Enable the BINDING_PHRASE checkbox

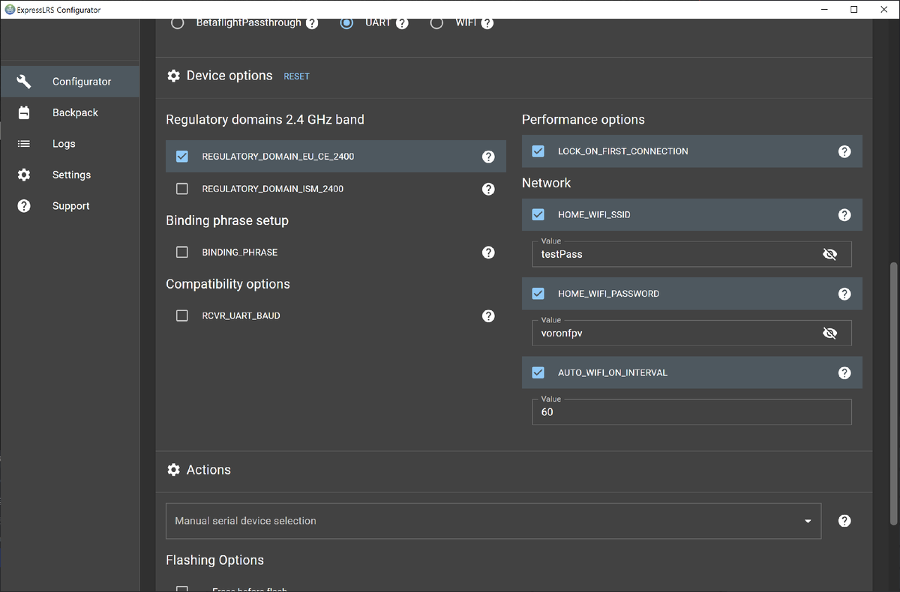pyautogui.click(x=182, y=253)
